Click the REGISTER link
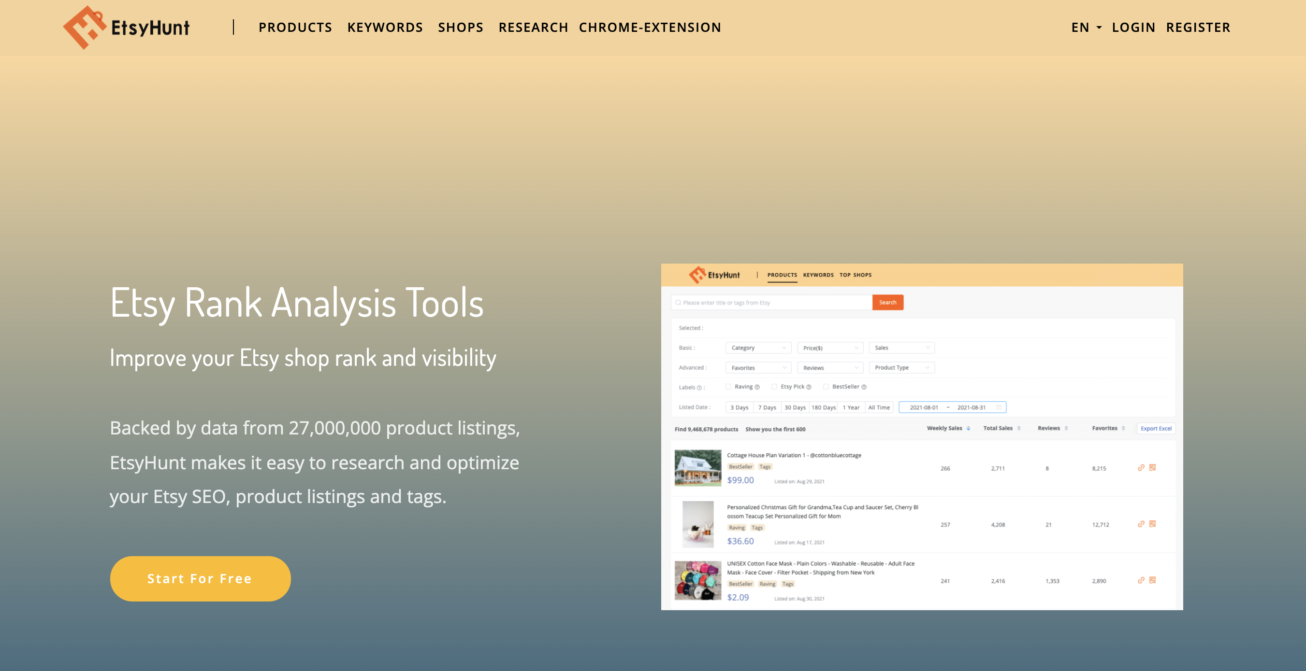The width and height of the screenshot is (1306, 671). (x=1198, y=28)
